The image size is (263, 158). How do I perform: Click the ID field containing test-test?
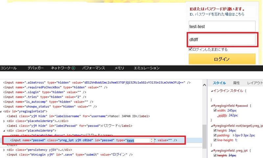click(x=222, y=27)
